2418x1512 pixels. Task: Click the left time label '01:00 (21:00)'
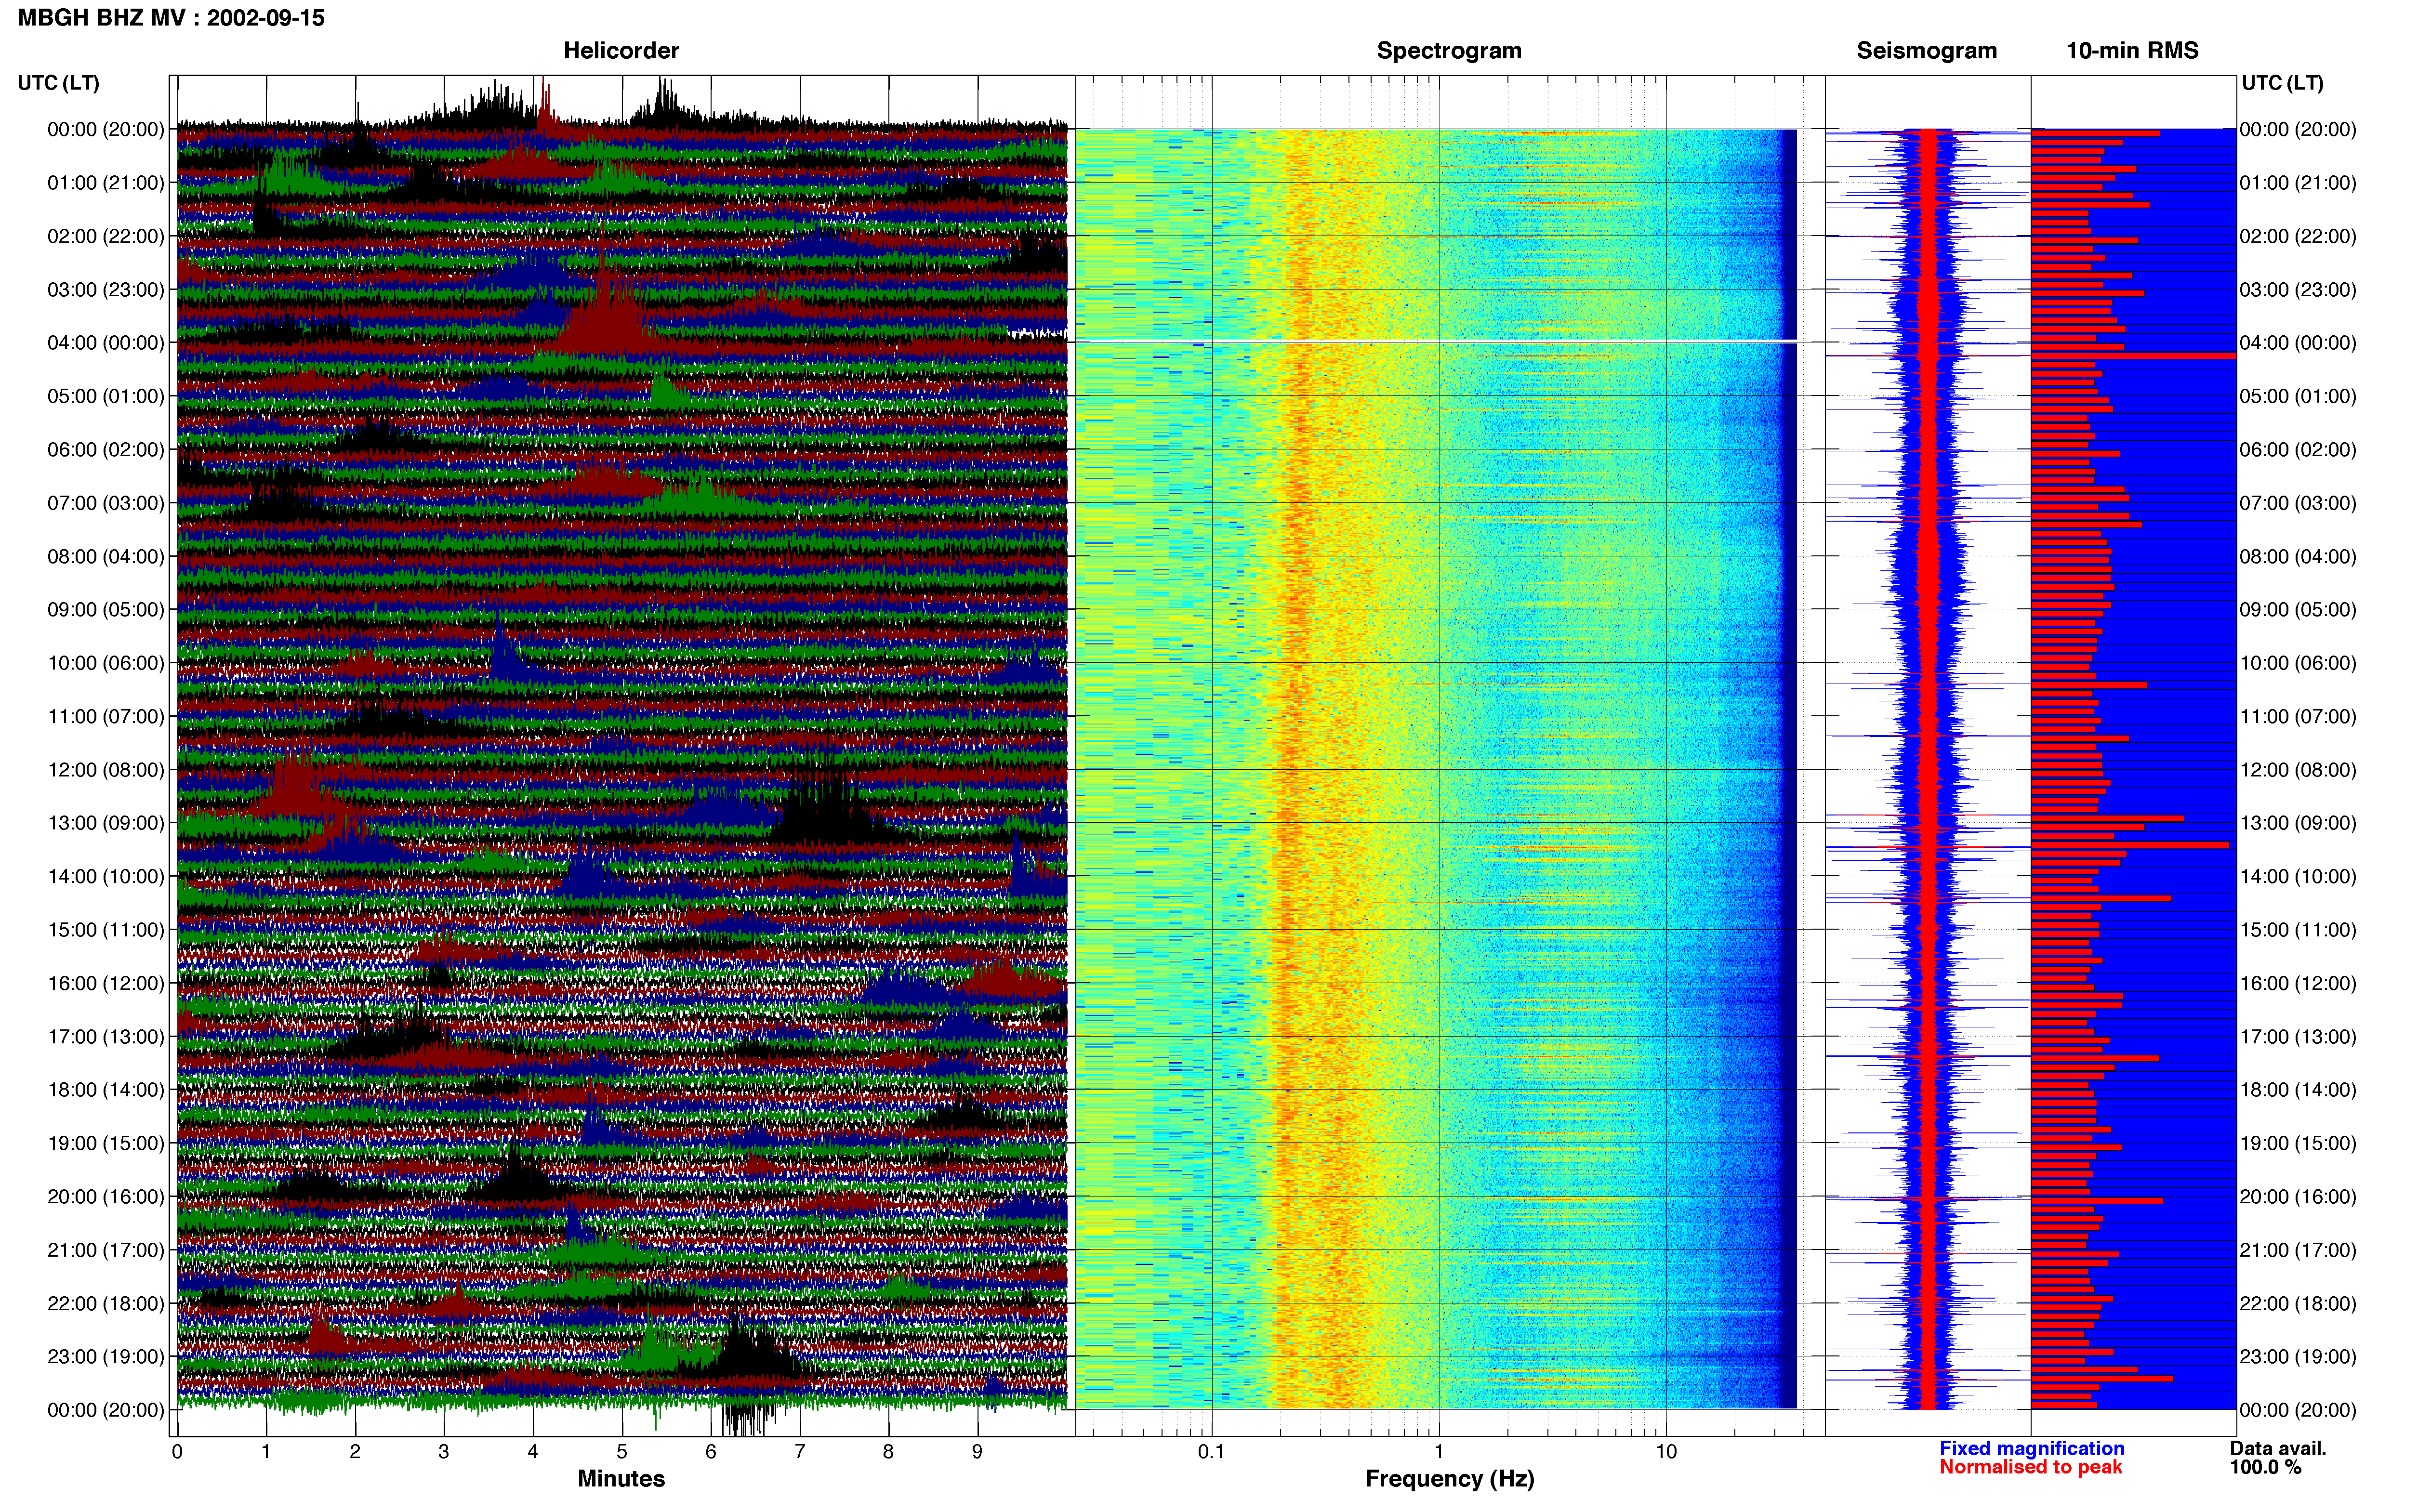[x=106, y=183]
